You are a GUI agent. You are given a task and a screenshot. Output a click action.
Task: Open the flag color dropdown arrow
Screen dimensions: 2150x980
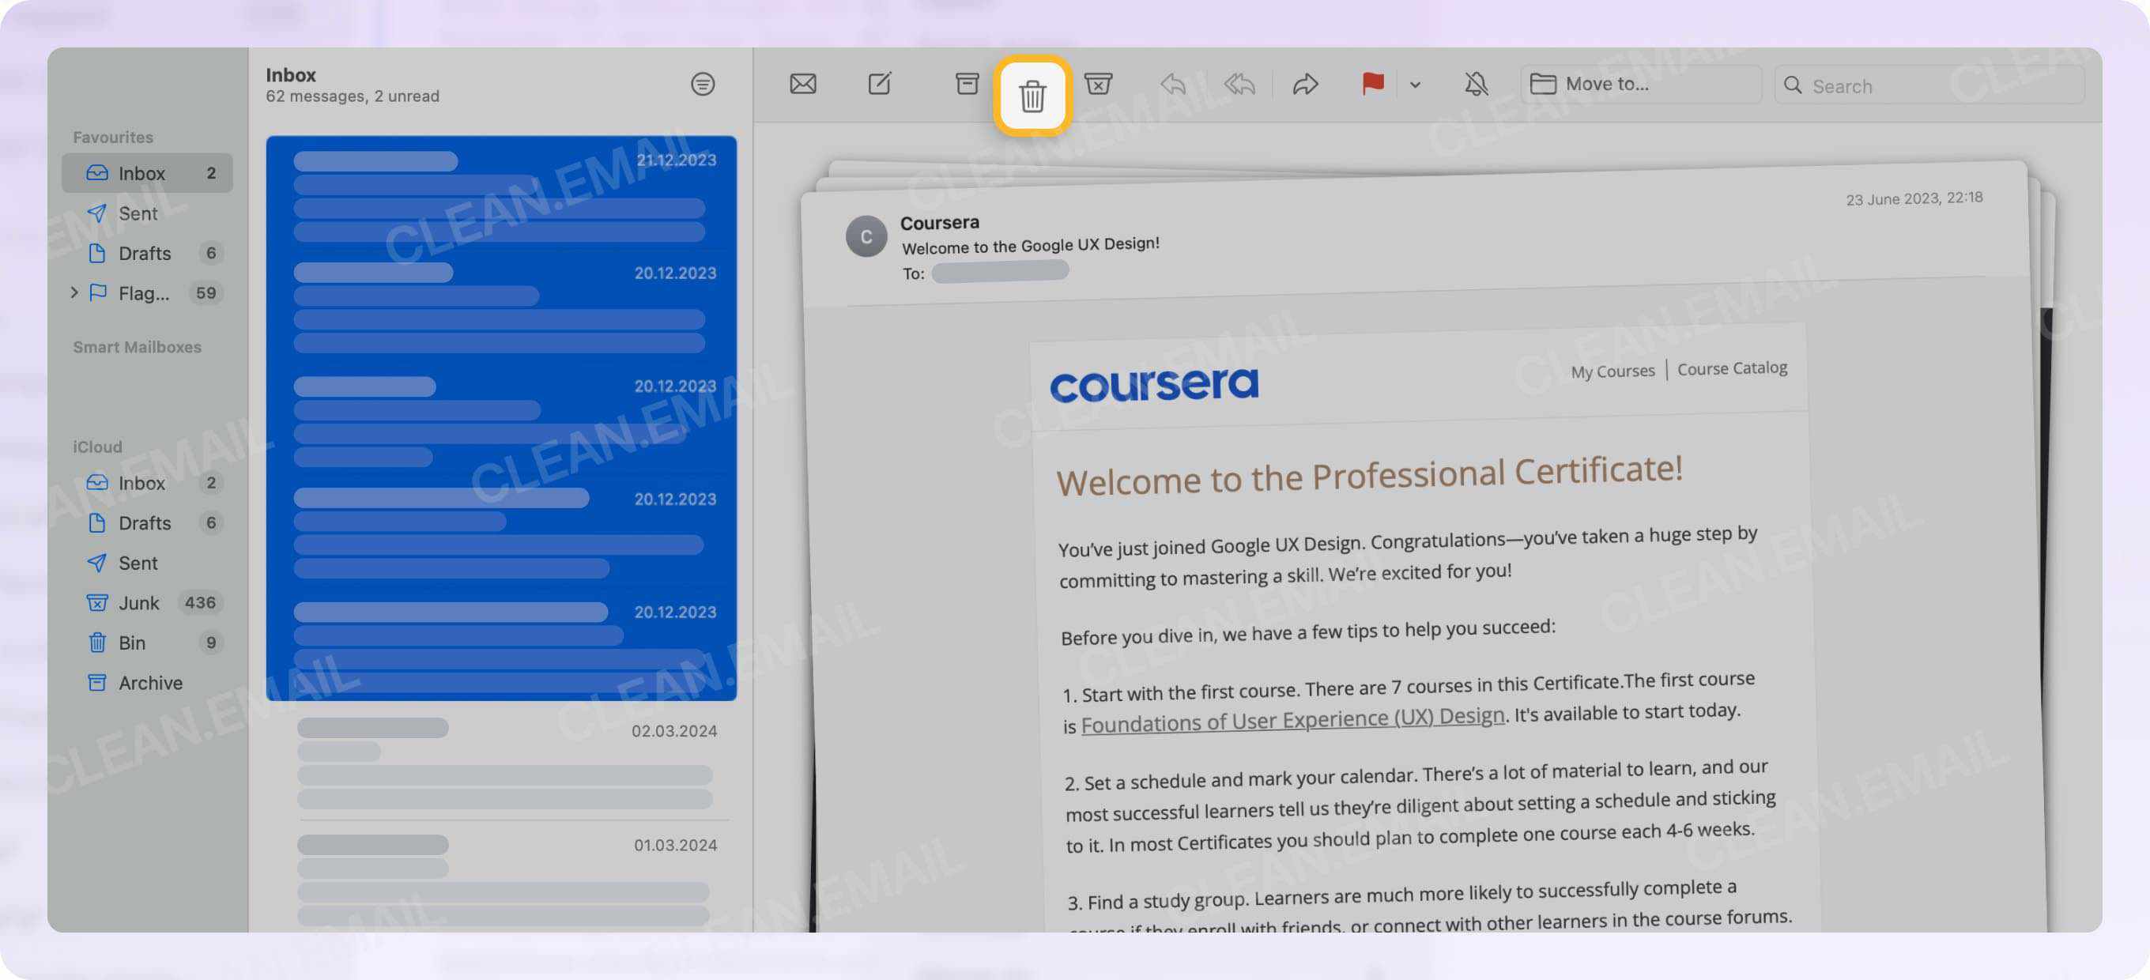point(1415,85)
